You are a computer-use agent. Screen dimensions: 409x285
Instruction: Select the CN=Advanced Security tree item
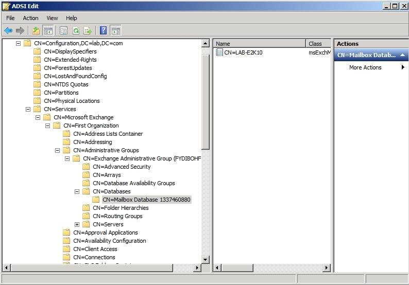coord(122,167)
